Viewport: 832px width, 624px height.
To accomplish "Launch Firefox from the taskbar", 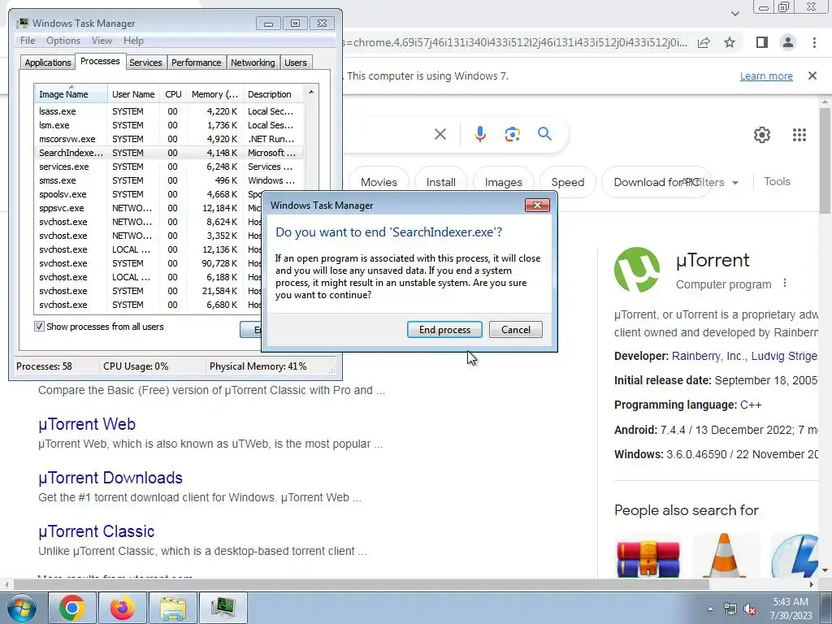I will (122, 608).
